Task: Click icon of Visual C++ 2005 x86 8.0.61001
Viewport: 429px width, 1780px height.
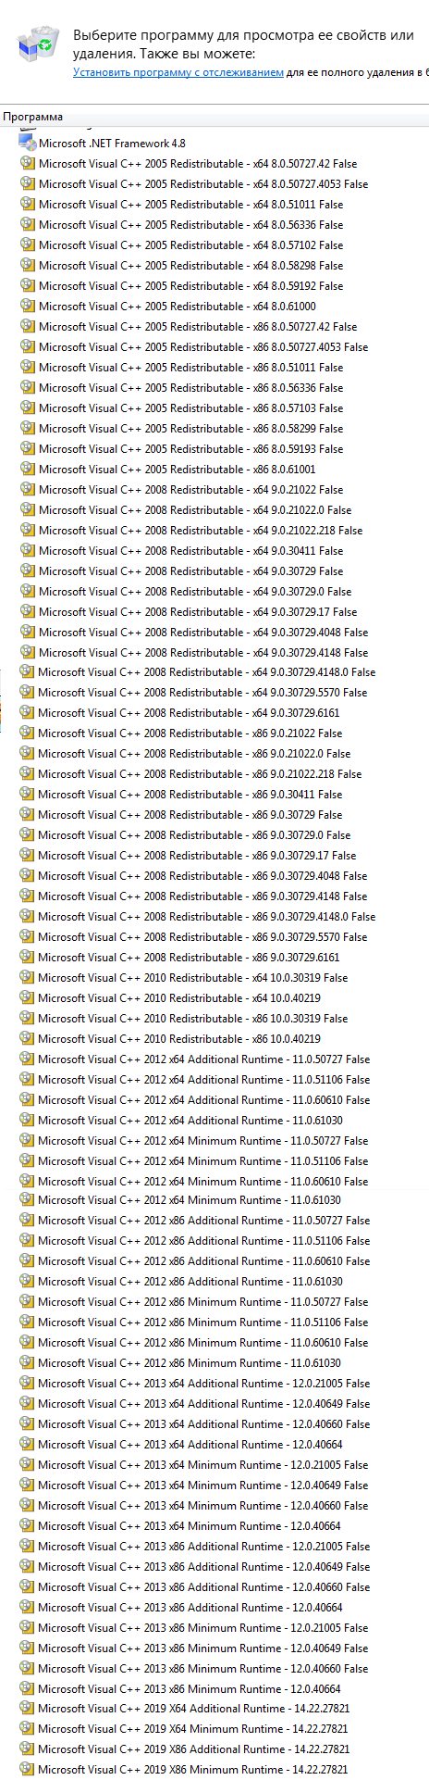Action: coord(27,470)
